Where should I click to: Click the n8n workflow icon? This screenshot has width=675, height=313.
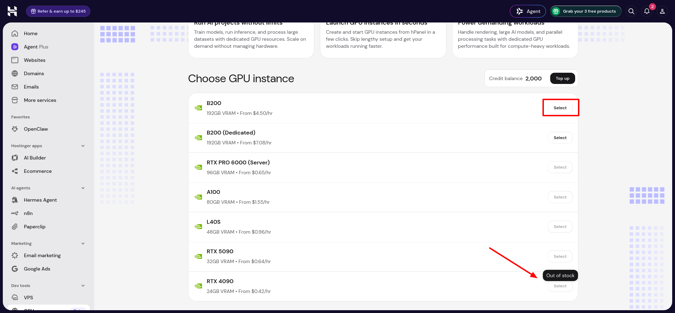coord(15,213)
